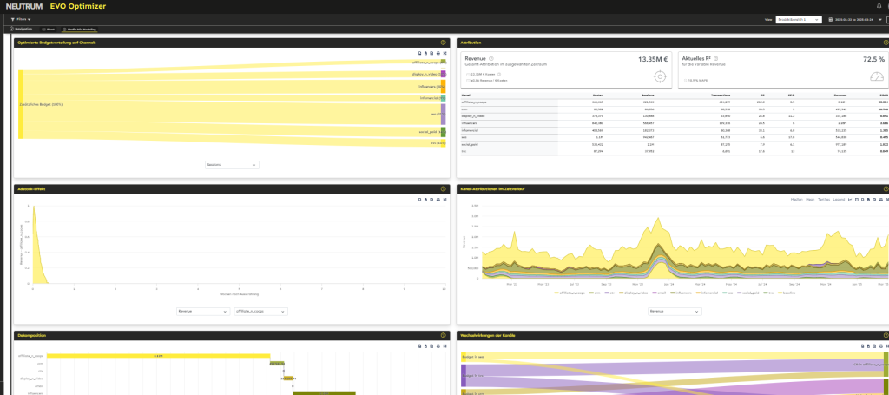Open help icon on Dekomposition panel
This screenshot has height=395, width=889.
click(444, 333)
